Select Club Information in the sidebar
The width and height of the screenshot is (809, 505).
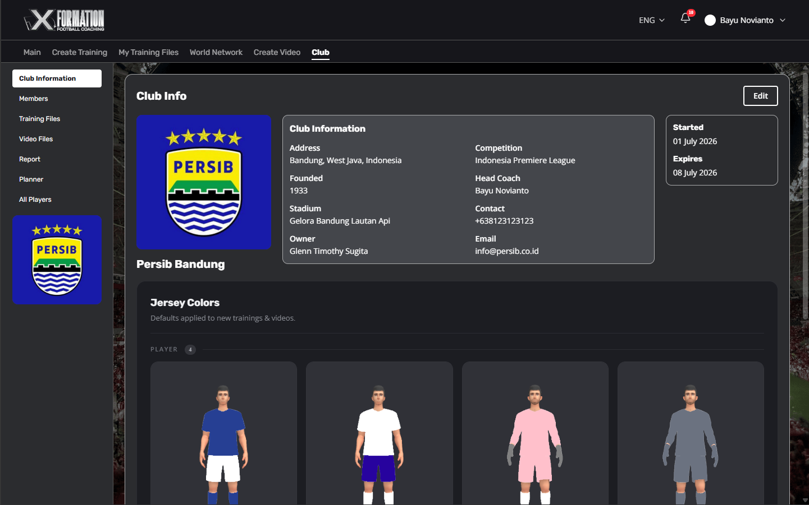(57, 78)
